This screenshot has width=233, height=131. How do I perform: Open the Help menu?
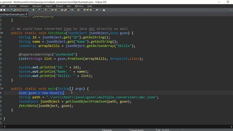pos(90,6)
